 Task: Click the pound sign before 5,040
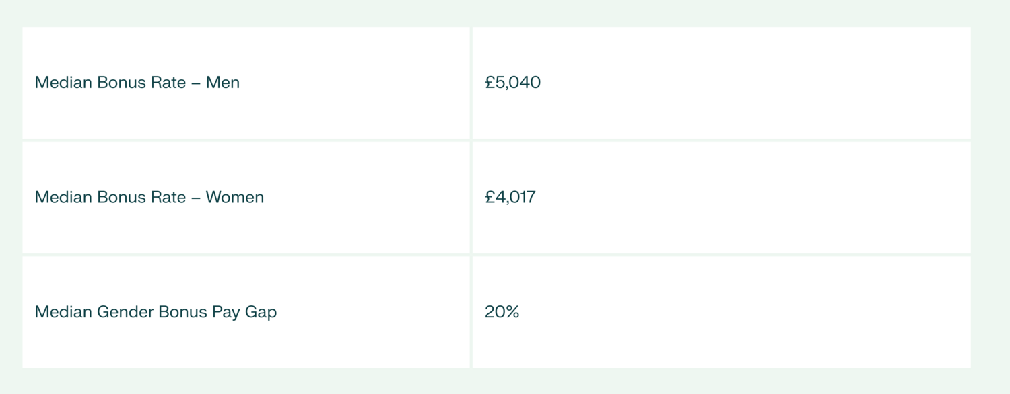pos(490,83)
